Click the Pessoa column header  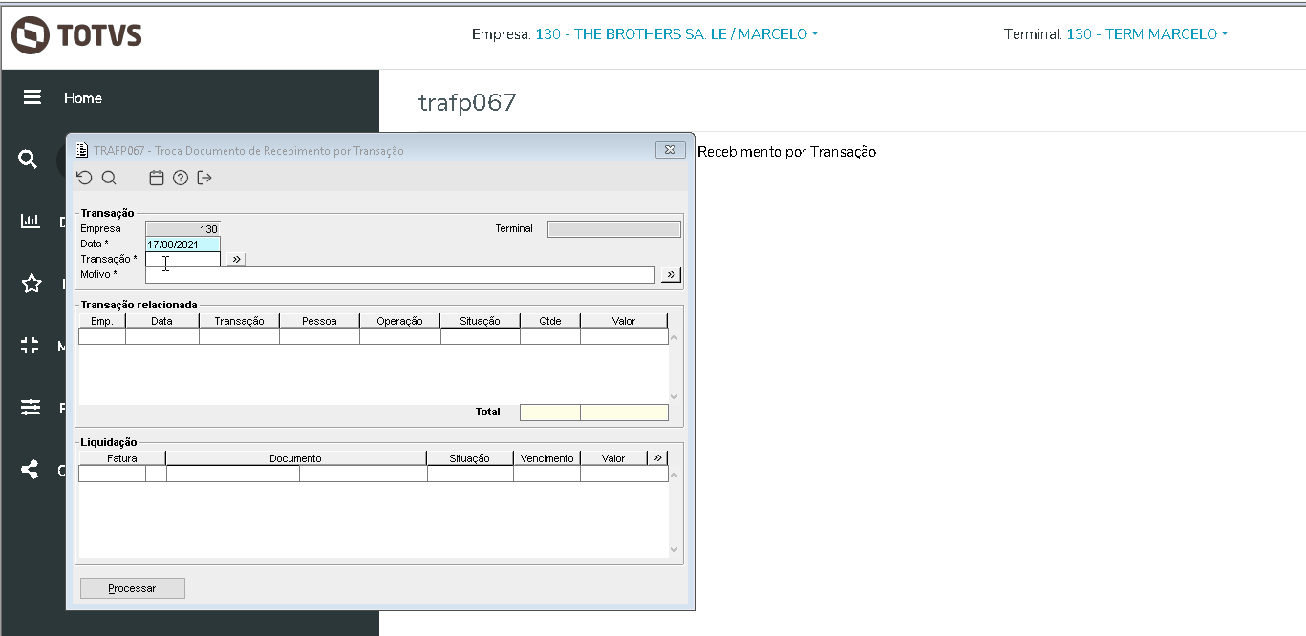[320, 321]
